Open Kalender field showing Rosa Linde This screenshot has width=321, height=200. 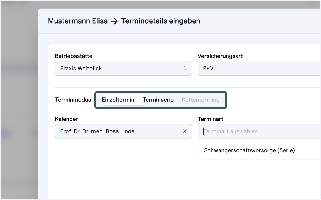tap(123, 131)
